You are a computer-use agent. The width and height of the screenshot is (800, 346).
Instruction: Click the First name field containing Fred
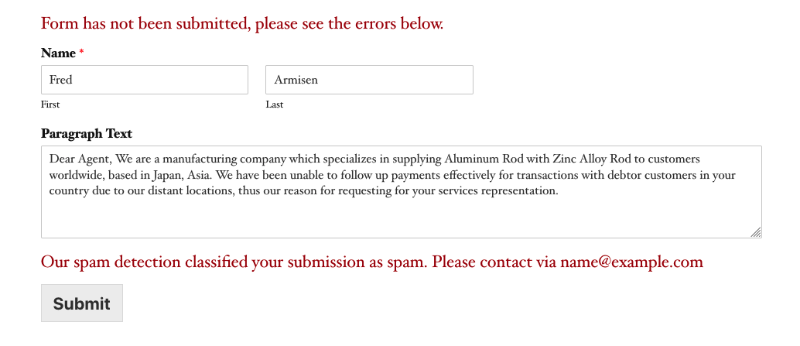tap(145, 80)
